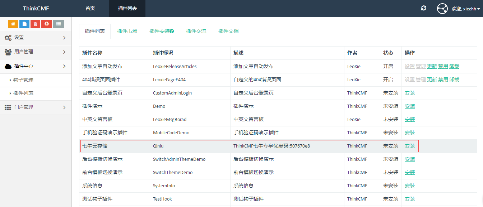Click 卸载 for 404错误页面插件
This screenshot has height=207, width=483.
pyautogui.click(x=454, y=80)
